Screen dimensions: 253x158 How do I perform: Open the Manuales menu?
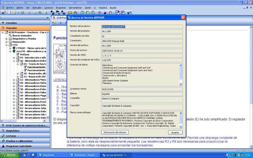point(37,8)
